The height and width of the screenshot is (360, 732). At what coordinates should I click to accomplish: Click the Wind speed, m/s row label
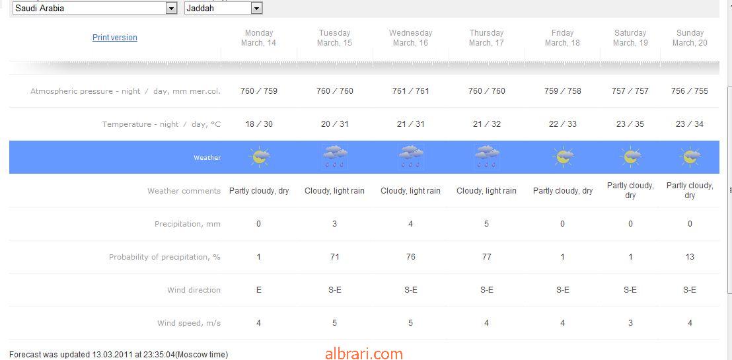tap(189, 323)
